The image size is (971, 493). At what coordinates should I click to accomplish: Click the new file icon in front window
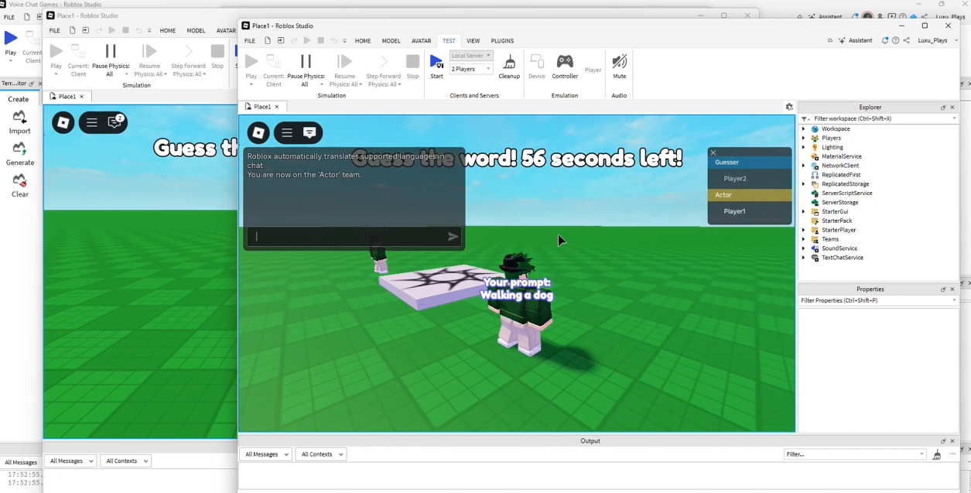tap(267, 41)
